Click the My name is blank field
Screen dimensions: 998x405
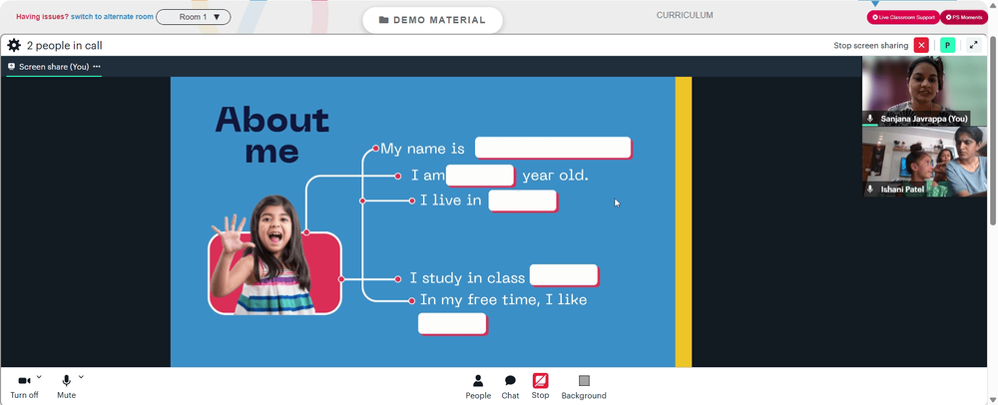[553, 148]
